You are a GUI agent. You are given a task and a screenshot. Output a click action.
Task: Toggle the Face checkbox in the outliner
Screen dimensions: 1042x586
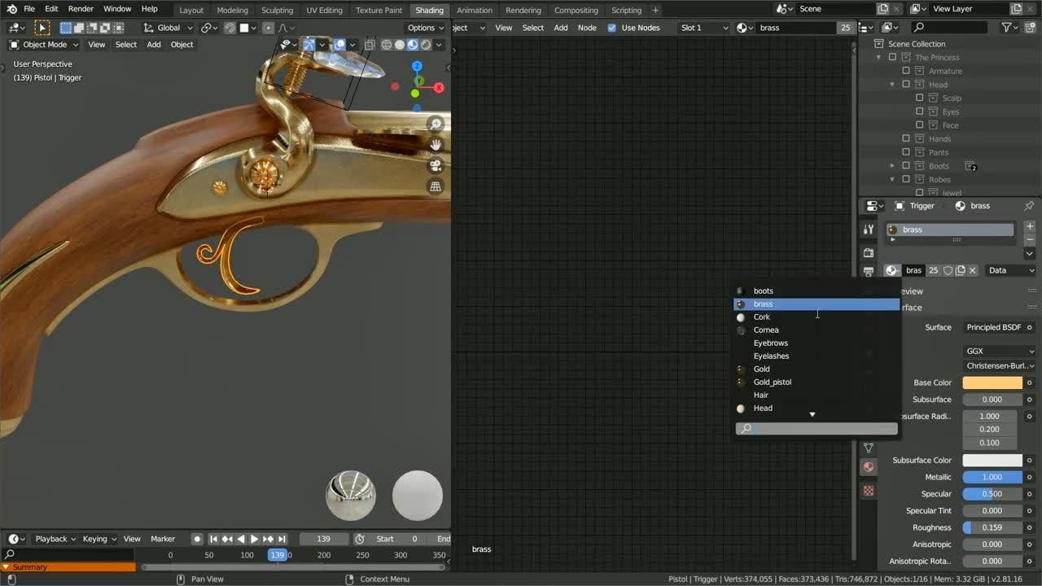pyautogui.click(x=920, y=125)
